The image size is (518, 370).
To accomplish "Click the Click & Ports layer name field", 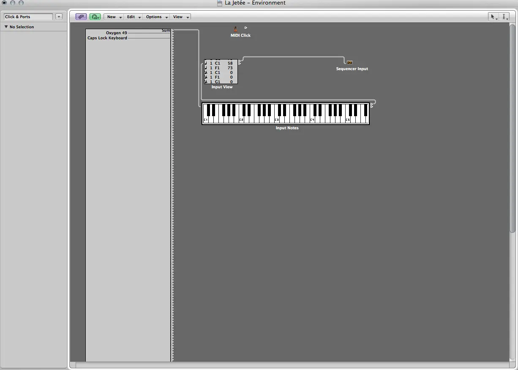I will (x=28, y=17).
